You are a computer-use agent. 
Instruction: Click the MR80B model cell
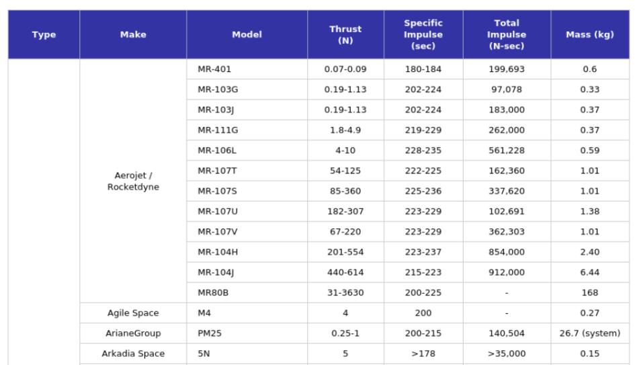(214, 292)
